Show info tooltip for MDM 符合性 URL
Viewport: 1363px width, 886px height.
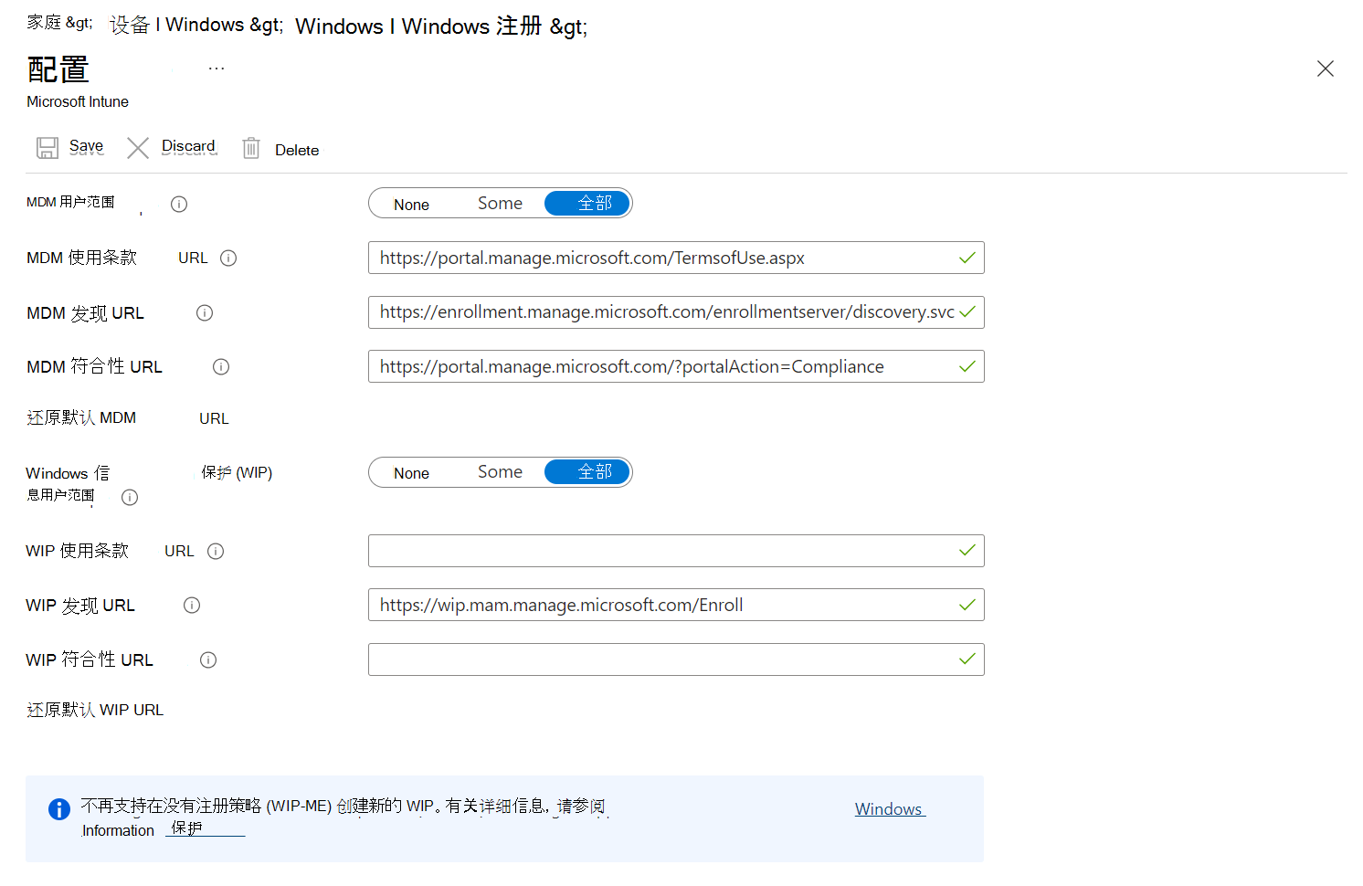click(x=221, y=366)
